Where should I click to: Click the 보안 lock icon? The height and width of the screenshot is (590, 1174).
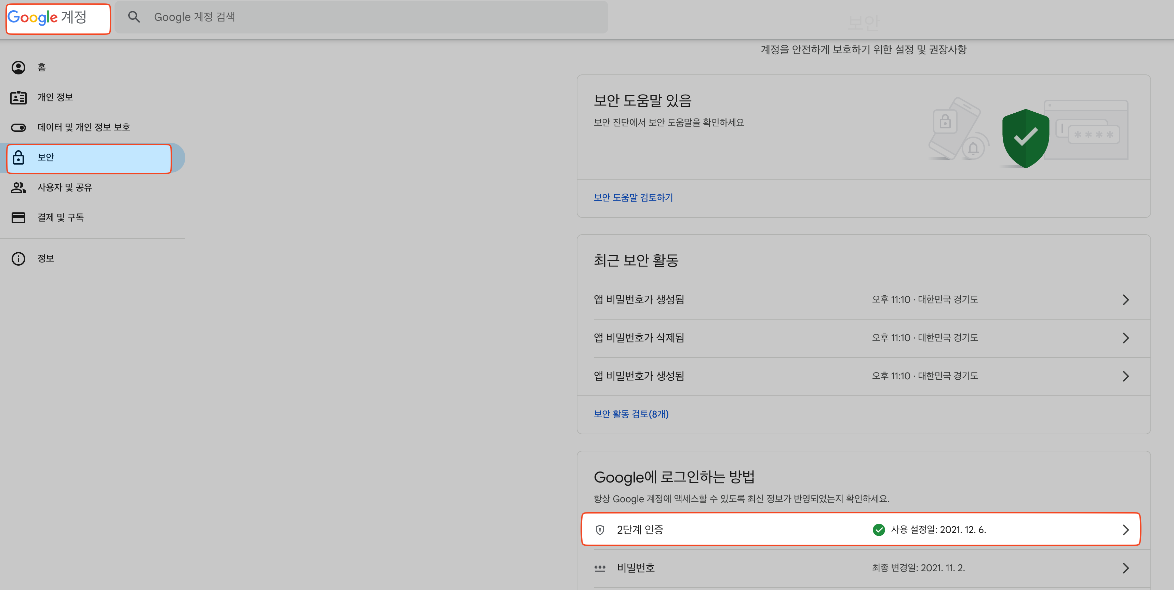coord(18,157)
